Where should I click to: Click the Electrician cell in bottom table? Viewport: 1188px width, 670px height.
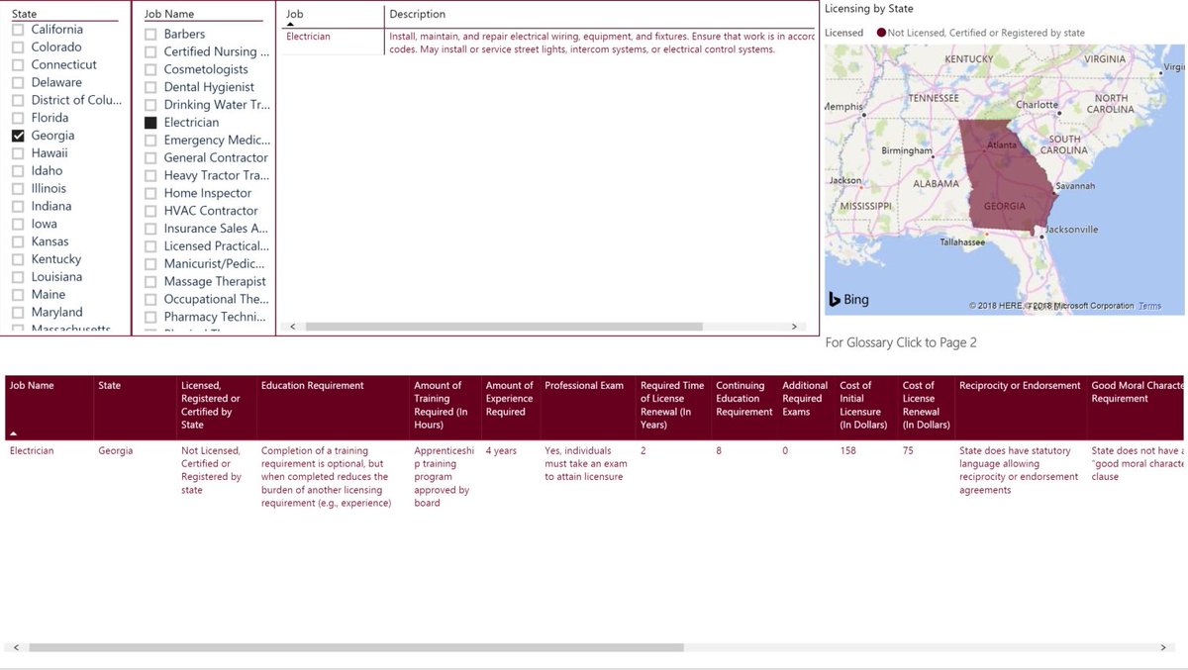[32, 451]
